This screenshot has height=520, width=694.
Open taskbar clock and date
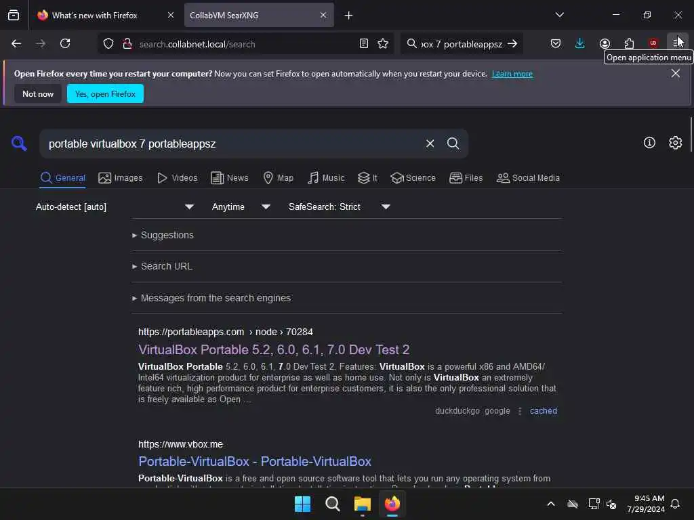tap(645, 504)
